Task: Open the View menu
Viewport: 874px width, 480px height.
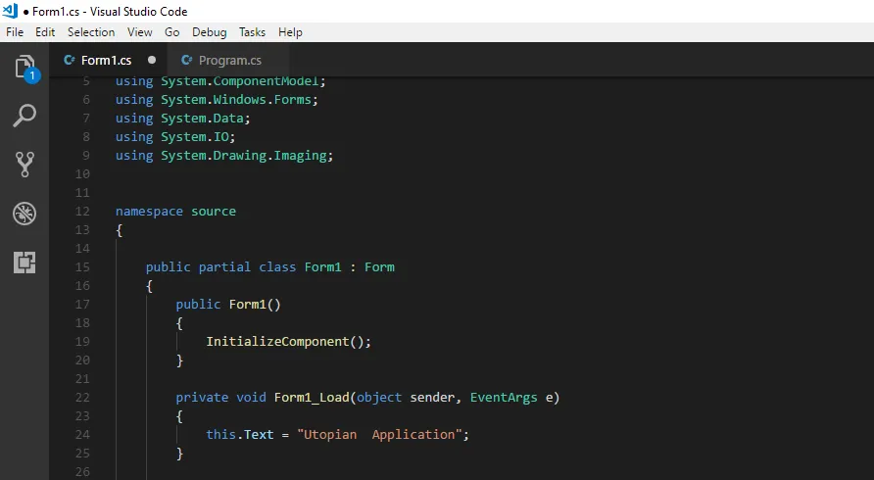Action: [x=139, y=32]
